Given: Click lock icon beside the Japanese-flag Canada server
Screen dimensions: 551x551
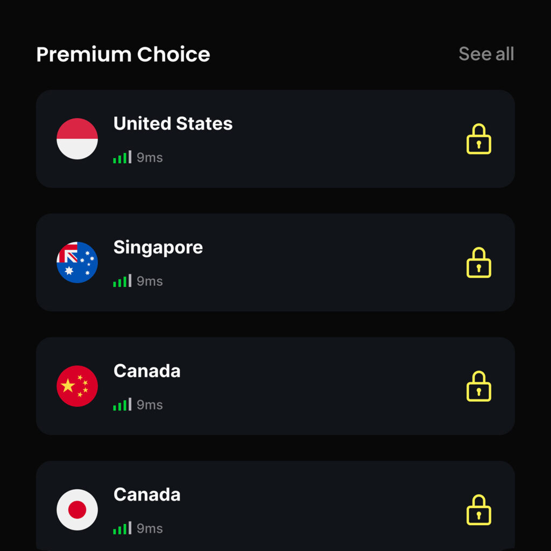Looking at the screenshot, I should [x=478, y=510].
